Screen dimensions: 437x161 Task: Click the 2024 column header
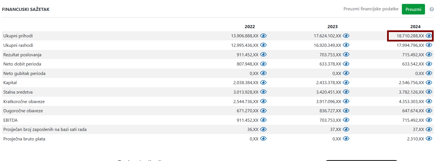(x=415, y=27)
